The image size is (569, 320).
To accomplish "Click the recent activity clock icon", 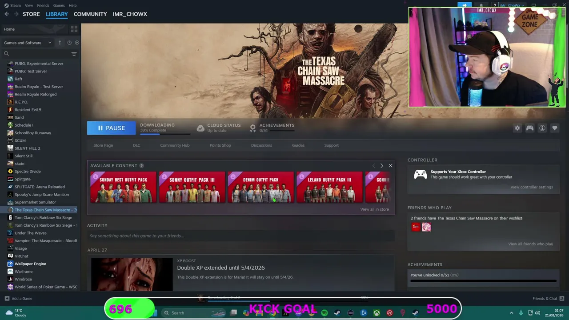I will tap(69, 43).
